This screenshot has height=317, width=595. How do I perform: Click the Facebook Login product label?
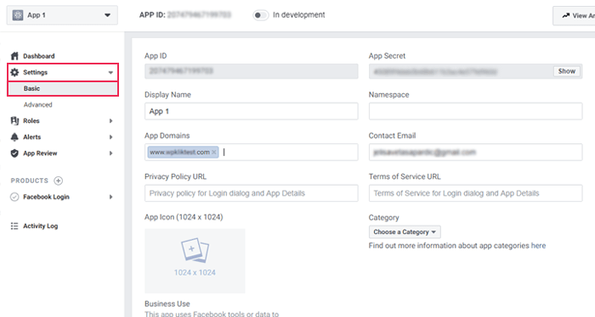(46, 197)
